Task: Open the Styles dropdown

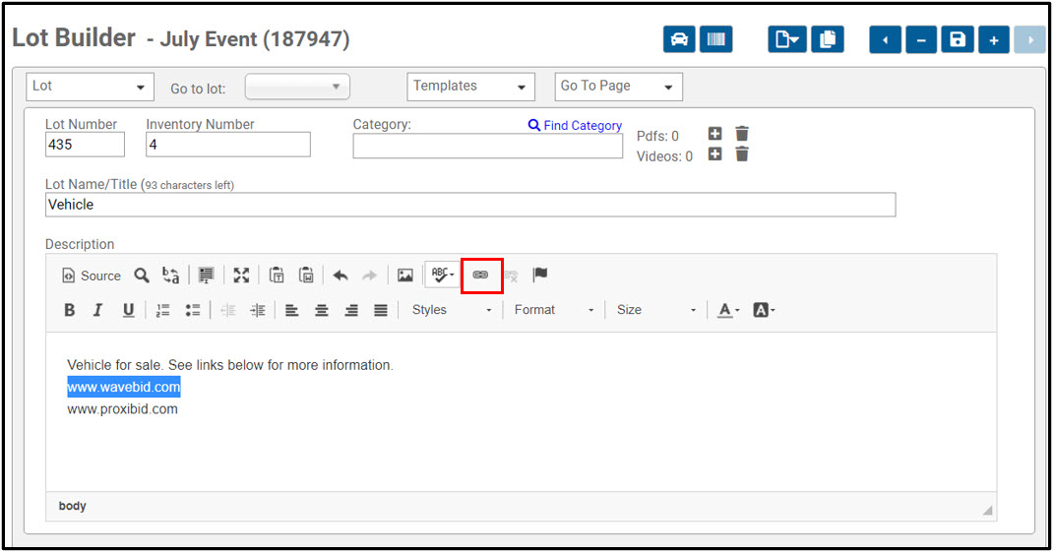Action: [452, 310]
